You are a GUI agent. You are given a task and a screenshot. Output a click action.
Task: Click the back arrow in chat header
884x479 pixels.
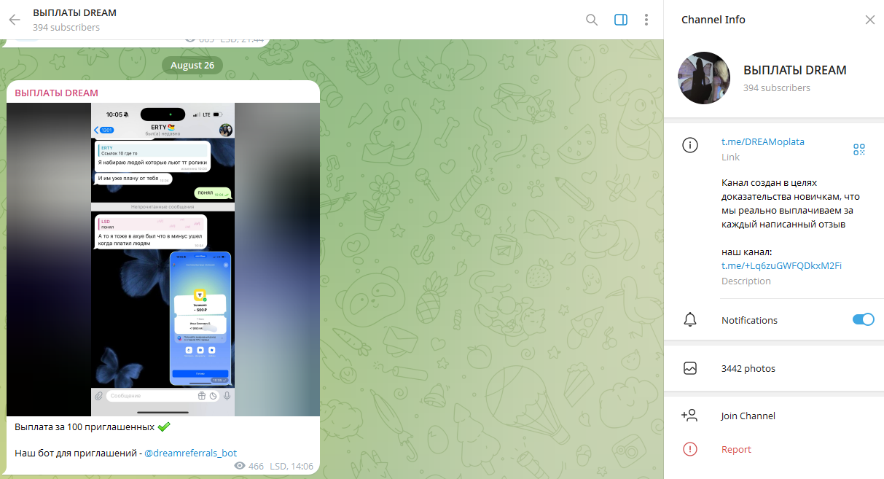click(15, 20)
